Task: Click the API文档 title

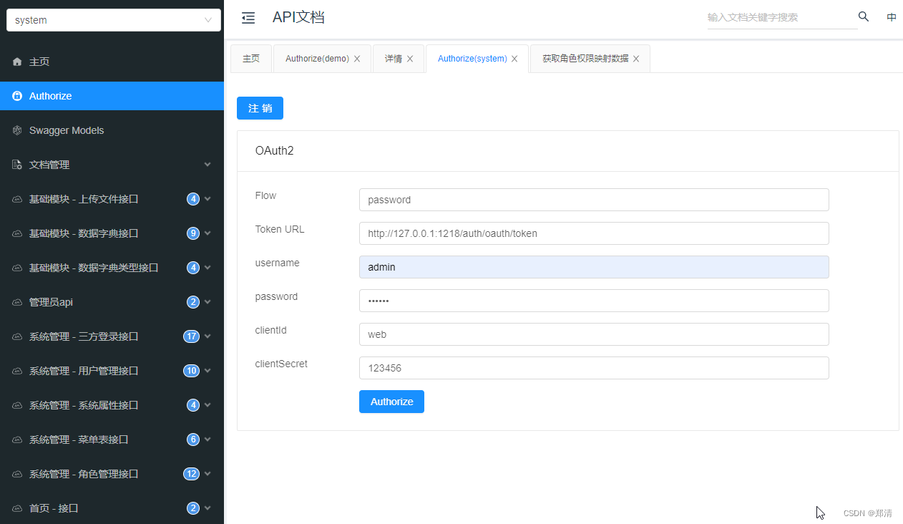Action: coord(298,17)
